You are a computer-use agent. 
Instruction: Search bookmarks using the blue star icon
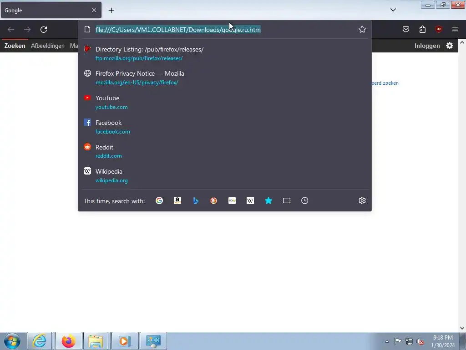268,201
